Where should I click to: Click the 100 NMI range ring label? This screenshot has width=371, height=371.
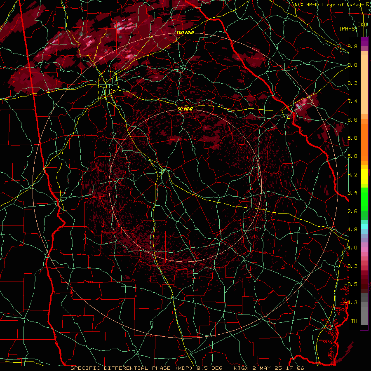[x=185, y=33]
